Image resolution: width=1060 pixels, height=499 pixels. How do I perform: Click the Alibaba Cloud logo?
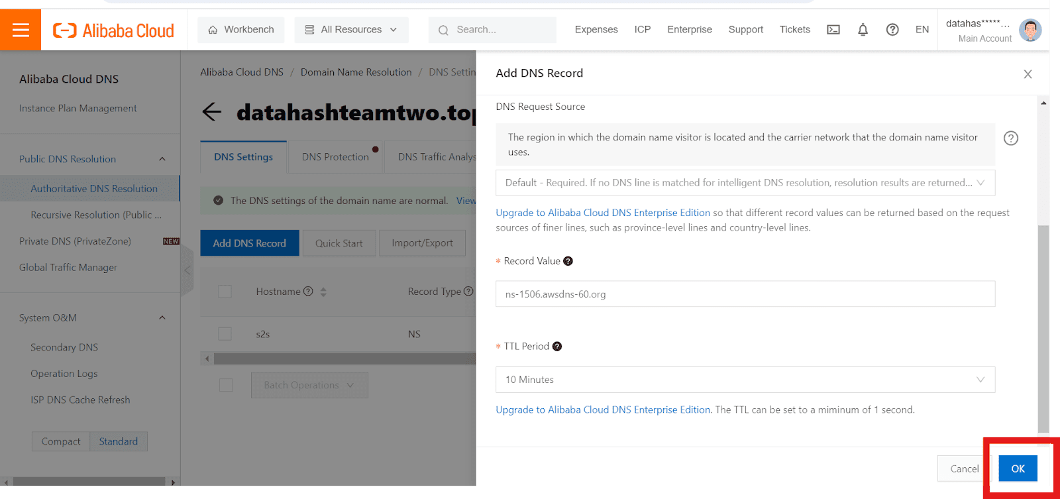coord(113,30)
